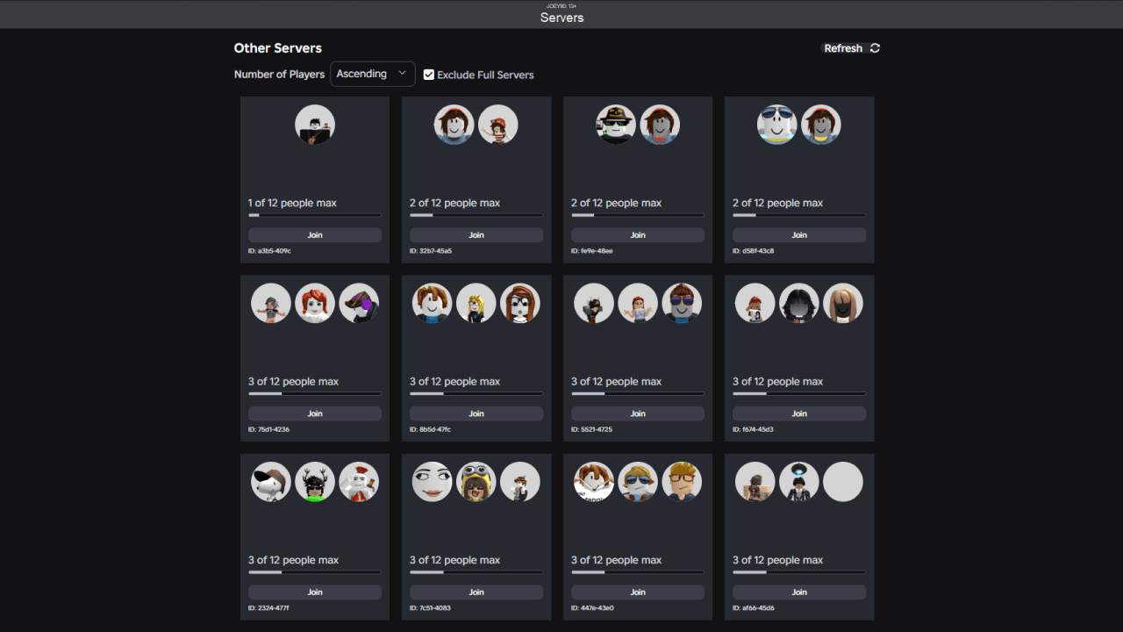Click the black hat avatar in server fe9e-48ee

(616, 126)
